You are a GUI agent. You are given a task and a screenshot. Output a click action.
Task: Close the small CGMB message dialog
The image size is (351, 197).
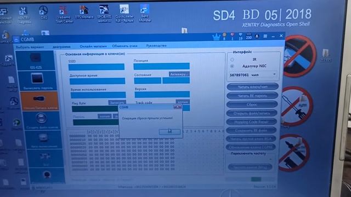click(x=177, y=107)
